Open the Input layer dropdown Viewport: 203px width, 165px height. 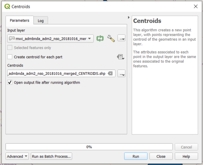pos(50,39)
